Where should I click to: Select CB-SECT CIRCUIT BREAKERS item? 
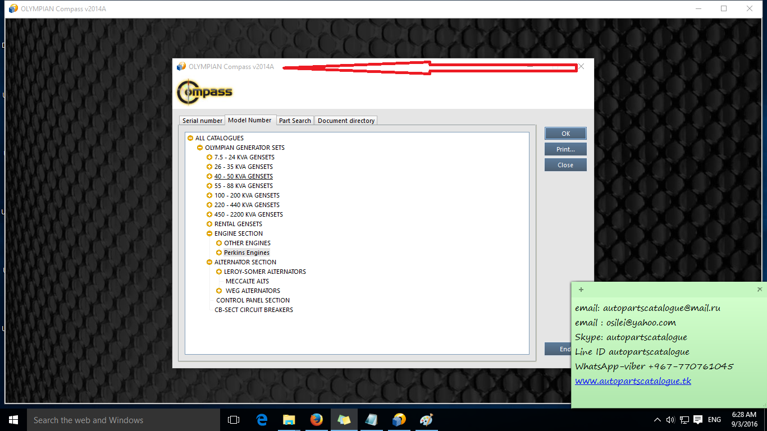tap(254, 310)
